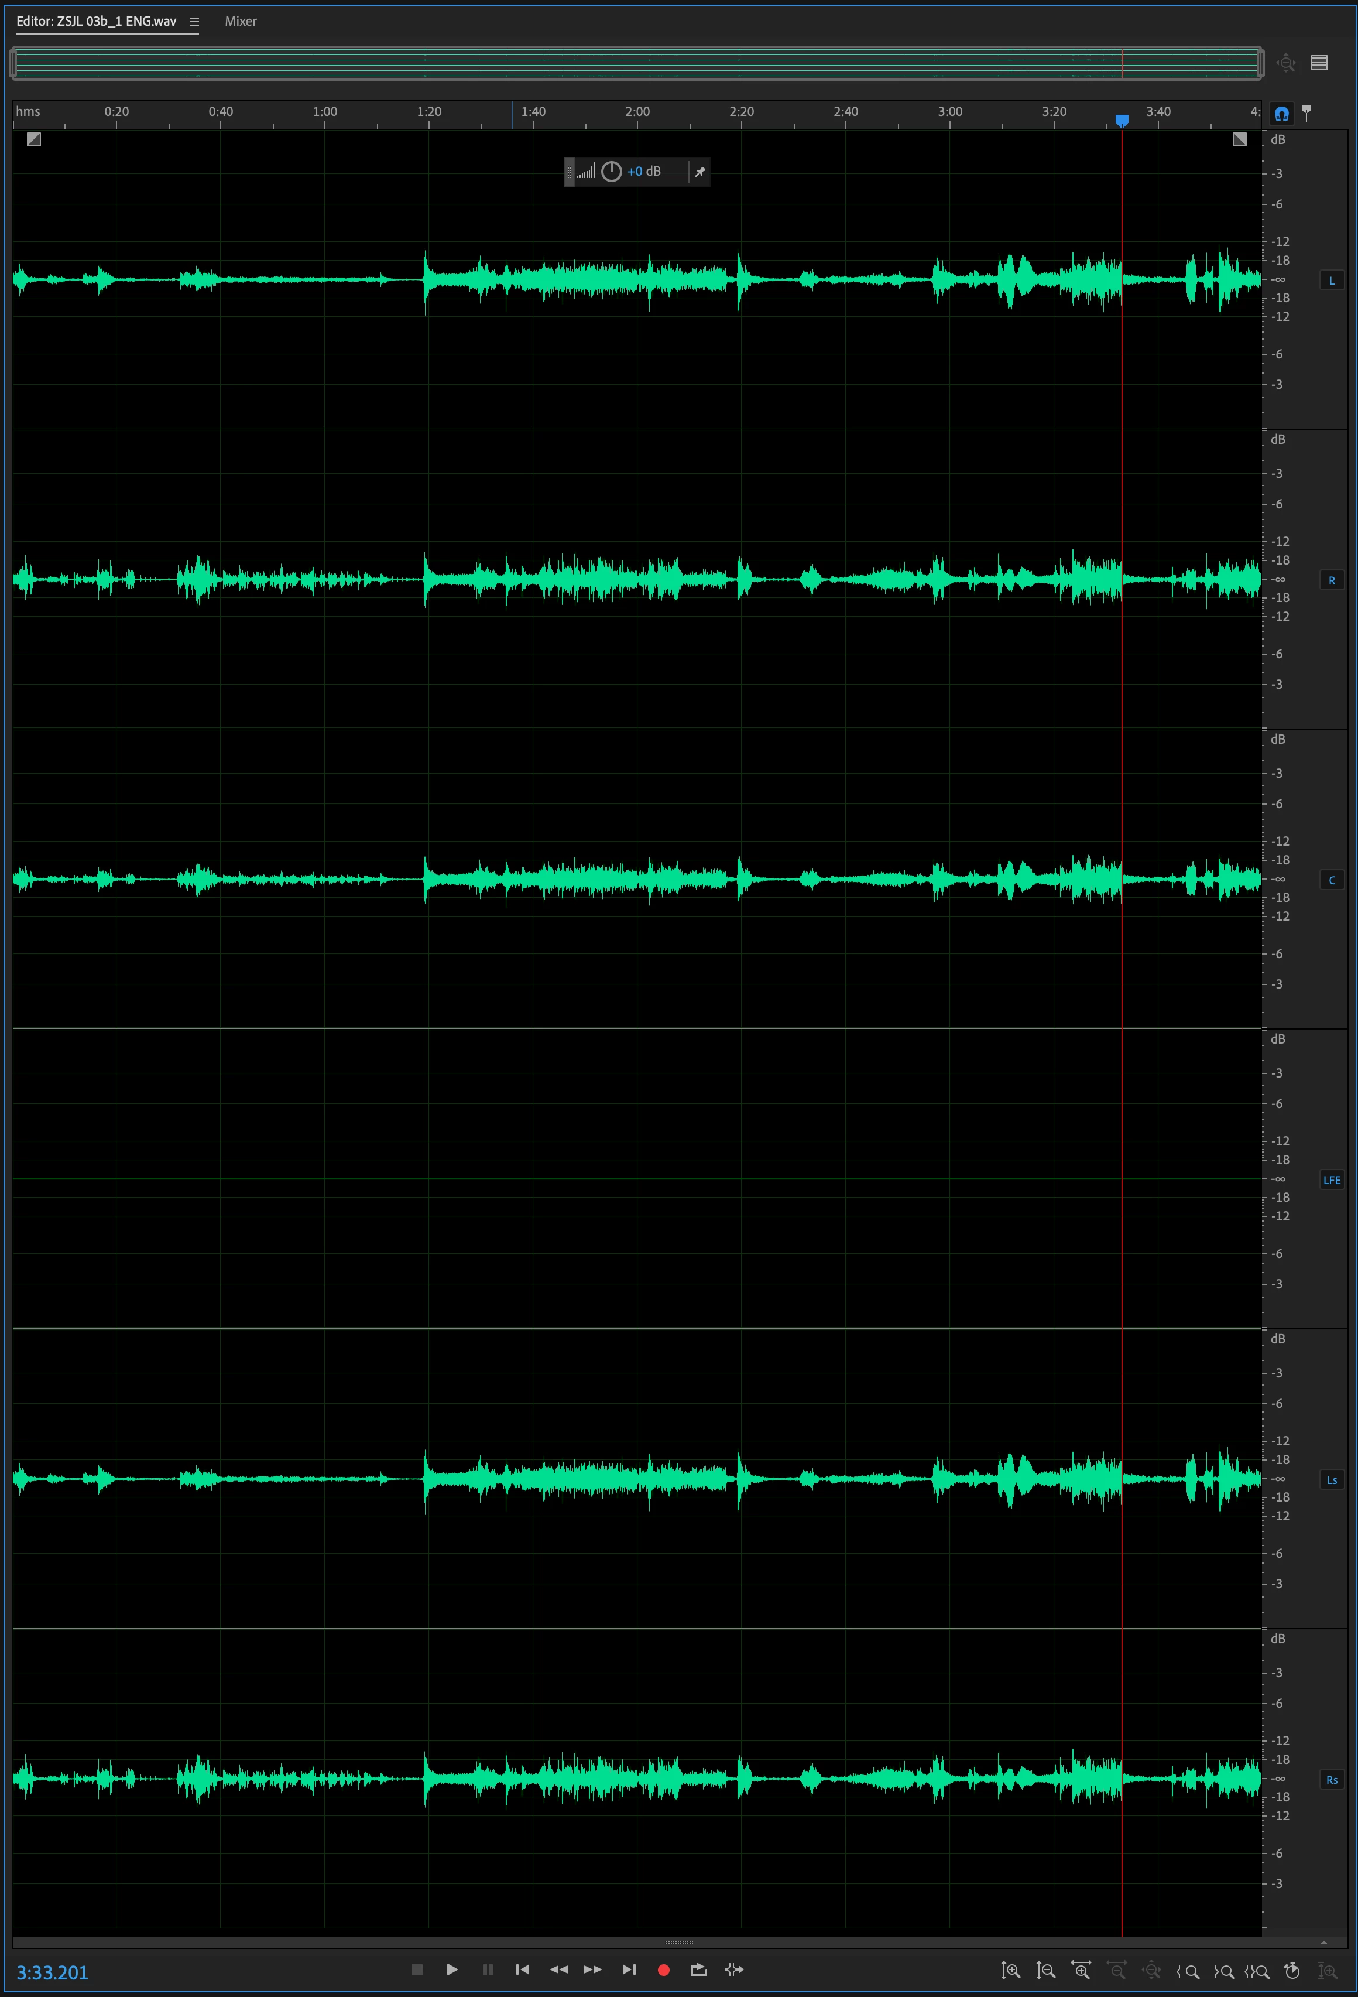Zoom in at in point icon

point(1188,1972)
